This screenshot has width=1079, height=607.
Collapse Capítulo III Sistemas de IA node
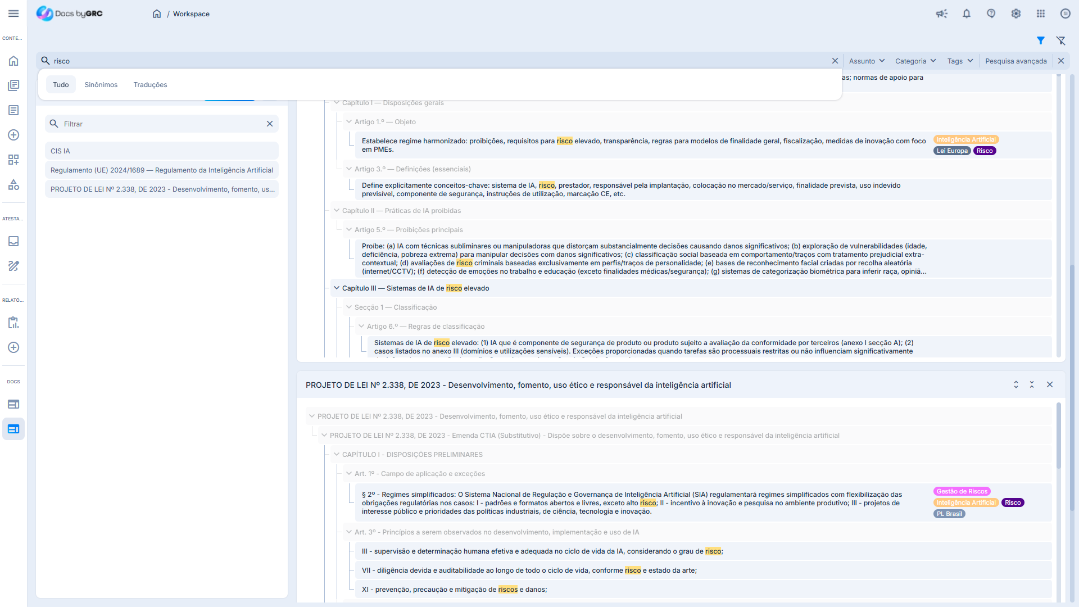337,288
